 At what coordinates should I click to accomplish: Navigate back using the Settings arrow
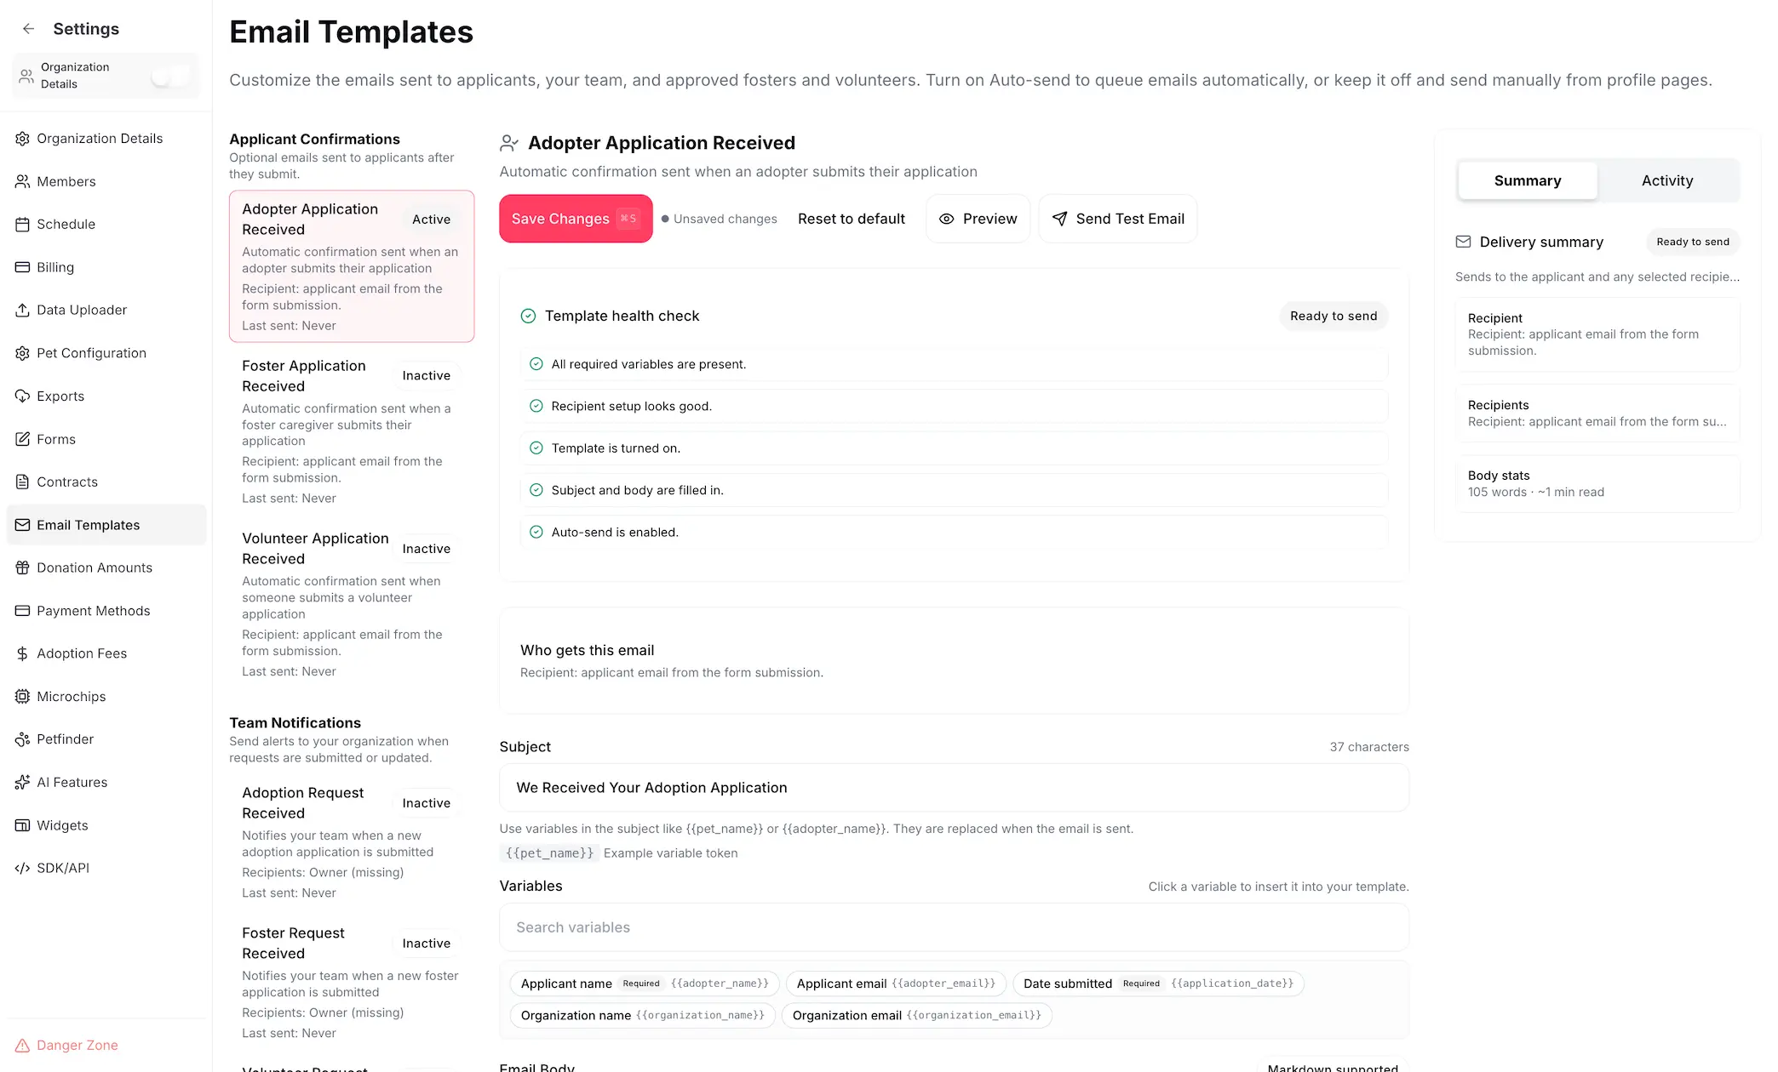tap(29, 28)
